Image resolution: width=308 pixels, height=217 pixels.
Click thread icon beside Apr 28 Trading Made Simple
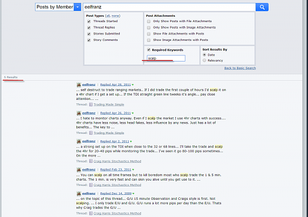91,105
